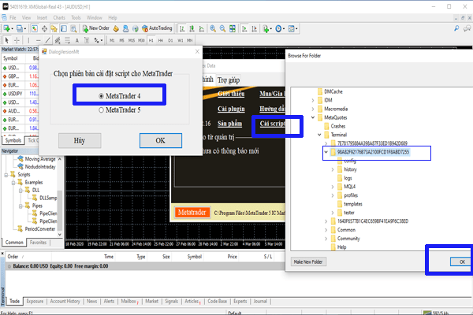Open the Favorites tab in Navigator
The height and width of the screenshot is (315, 473).
pyautogui.click(x=38, y=243)
